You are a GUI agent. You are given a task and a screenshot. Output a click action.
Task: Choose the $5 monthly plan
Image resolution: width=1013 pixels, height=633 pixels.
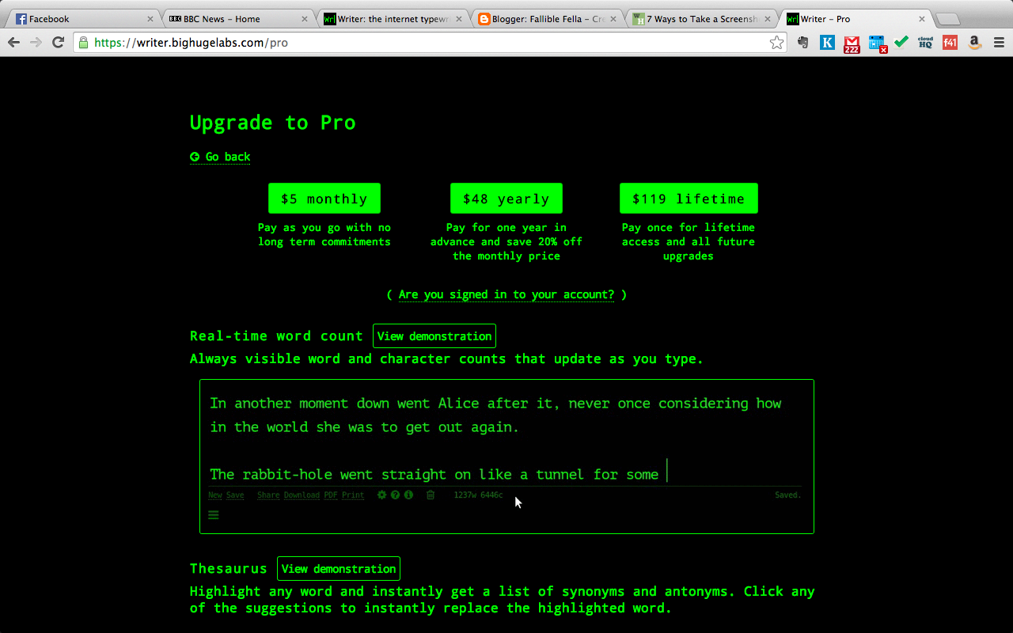click(x=324, y=199)
